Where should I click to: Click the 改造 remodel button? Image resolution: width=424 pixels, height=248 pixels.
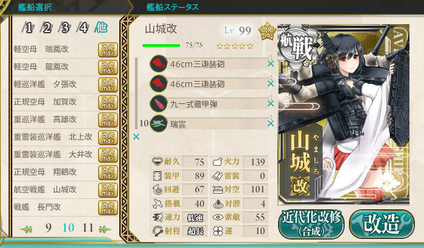[382, 224]
